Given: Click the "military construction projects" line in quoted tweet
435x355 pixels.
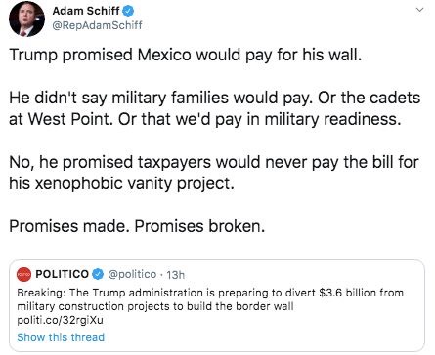Looking at the screenshot, I should coord(155,306).
